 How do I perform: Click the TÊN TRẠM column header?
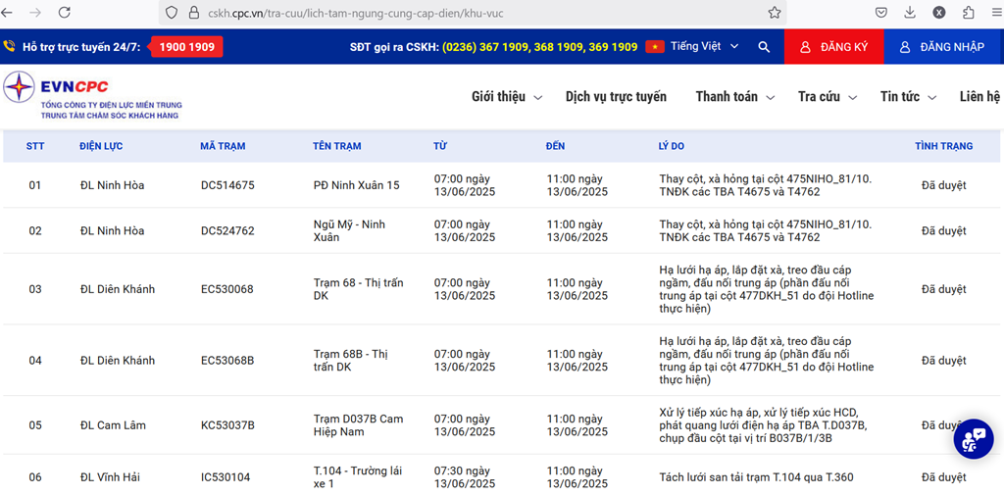pos(337,146)
